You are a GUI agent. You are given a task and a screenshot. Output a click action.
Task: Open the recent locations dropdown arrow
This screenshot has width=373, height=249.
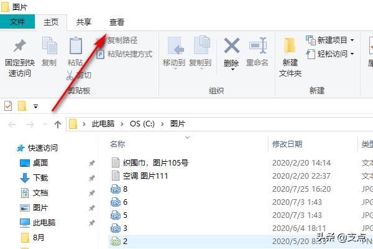45,125
